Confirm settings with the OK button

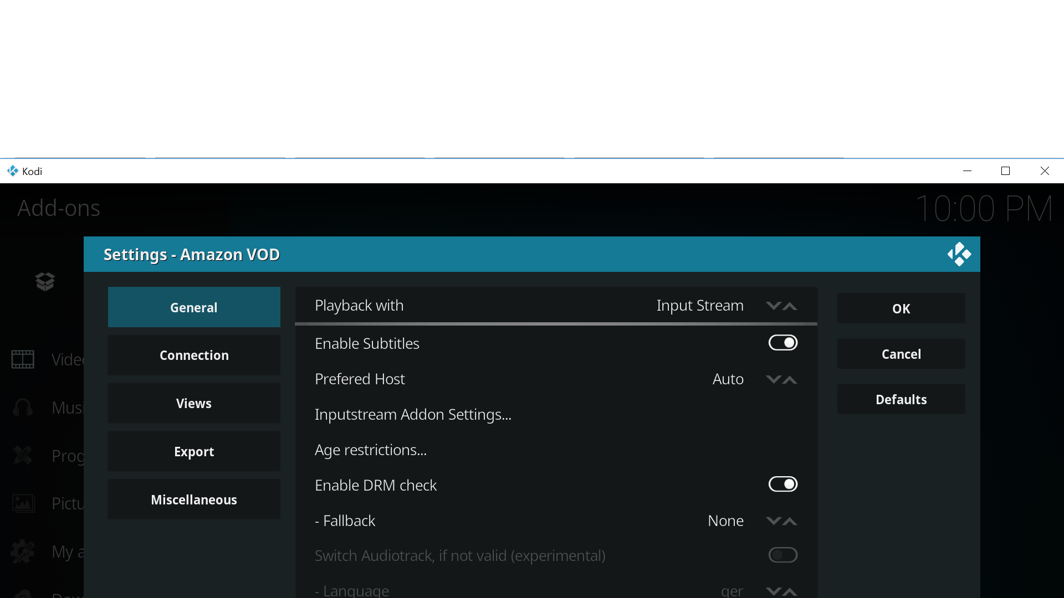click(x=901, y=308)
